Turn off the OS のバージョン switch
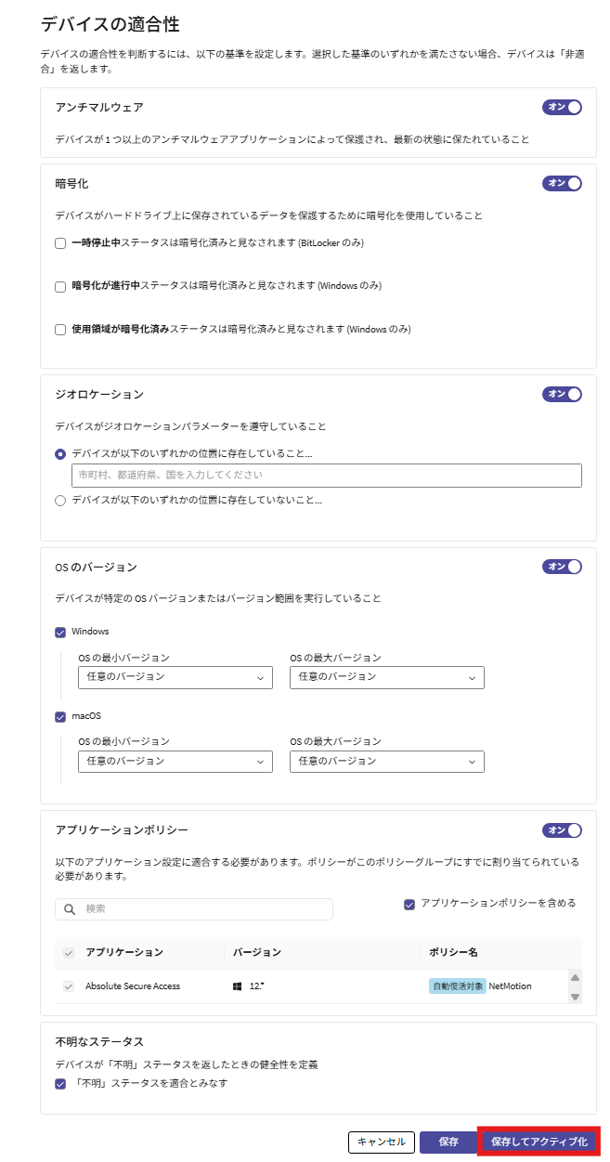Screen dimensions: 610x1162 click(562, 567)
